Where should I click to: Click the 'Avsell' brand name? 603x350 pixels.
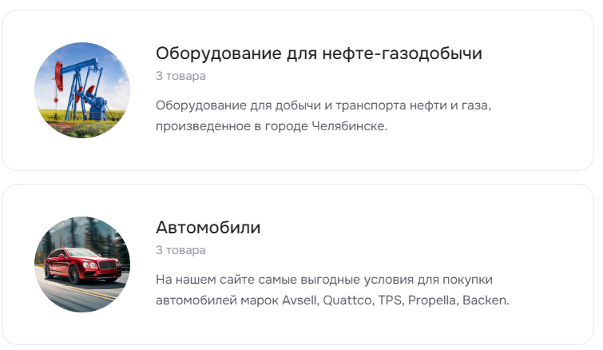click(300, 300)
